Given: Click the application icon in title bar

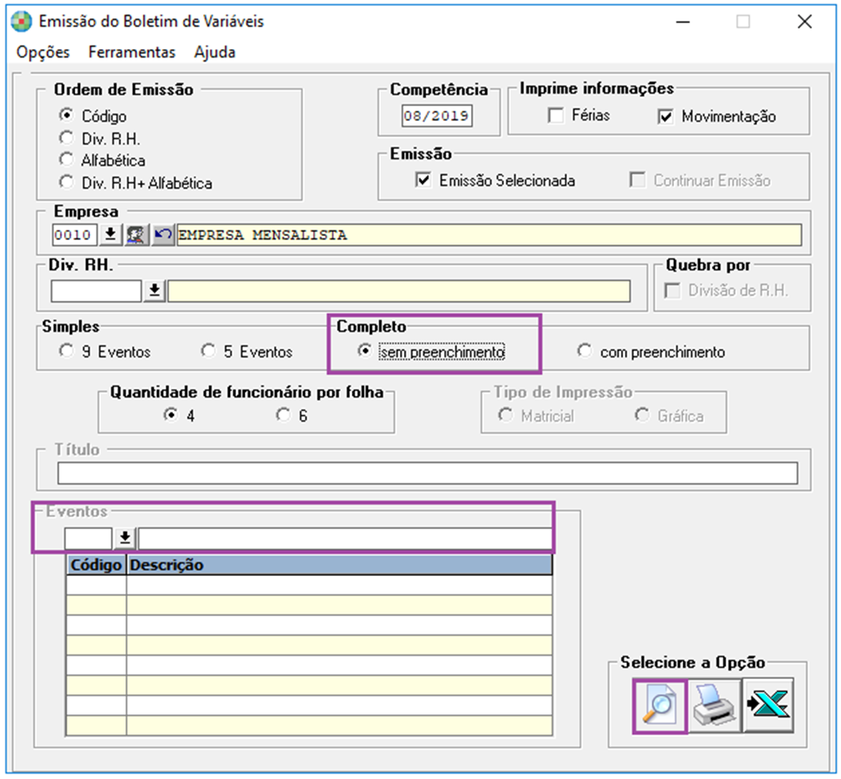Looking at the screenshot, I should pyautogui.click(x=21, y=22).
